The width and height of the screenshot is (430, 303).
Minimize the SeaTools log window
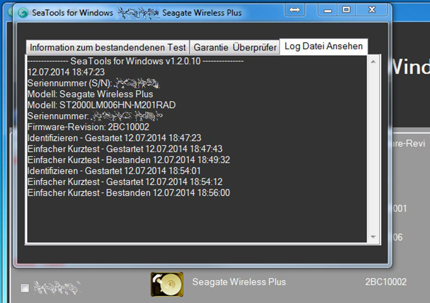(328, 10)
